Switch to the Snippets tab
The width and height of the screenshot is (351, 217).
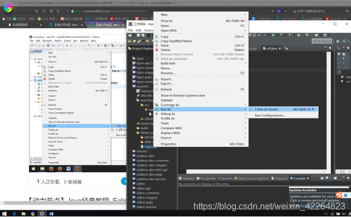tap(279, 178)
